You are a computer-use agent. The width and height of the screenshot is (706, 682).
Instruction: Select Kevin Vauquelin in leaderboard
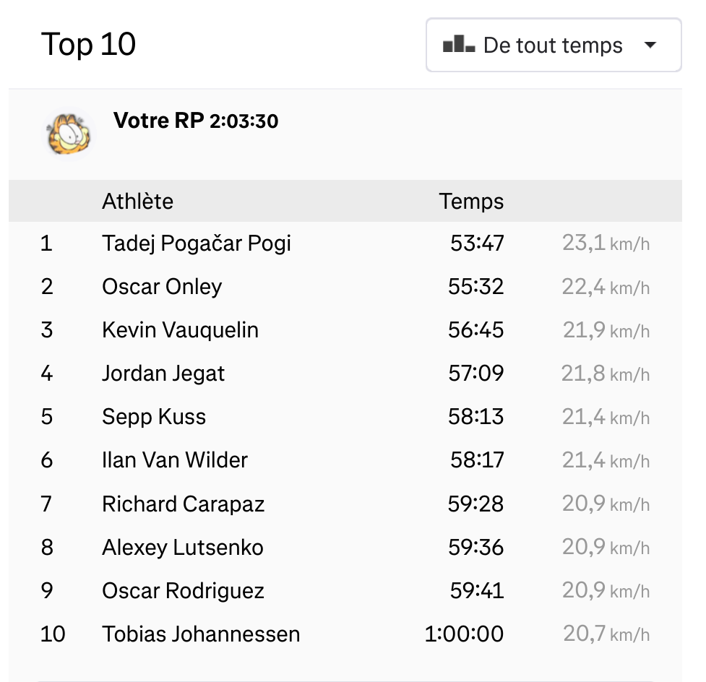point(181,330)
